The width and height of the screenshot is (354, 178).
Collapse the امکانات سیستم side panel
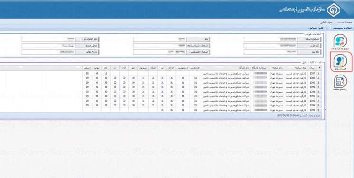(329, 28)
